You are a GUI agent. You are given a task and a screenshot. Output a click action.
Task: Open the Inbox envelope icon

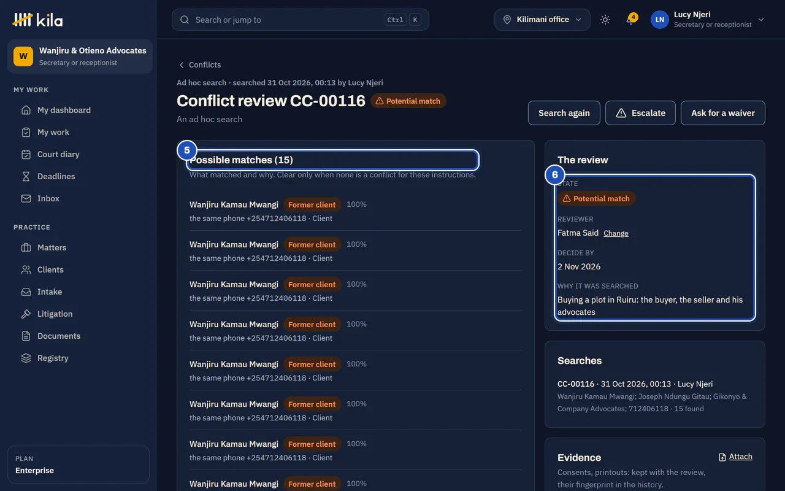point(26,198)
